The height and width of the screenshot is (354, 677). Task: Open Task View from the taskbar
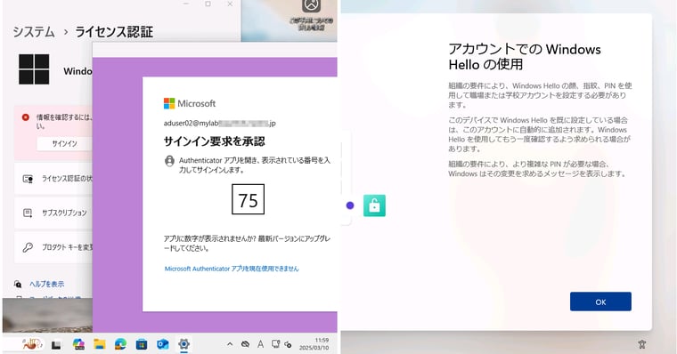pyautogui.click(x=56, y=344)
